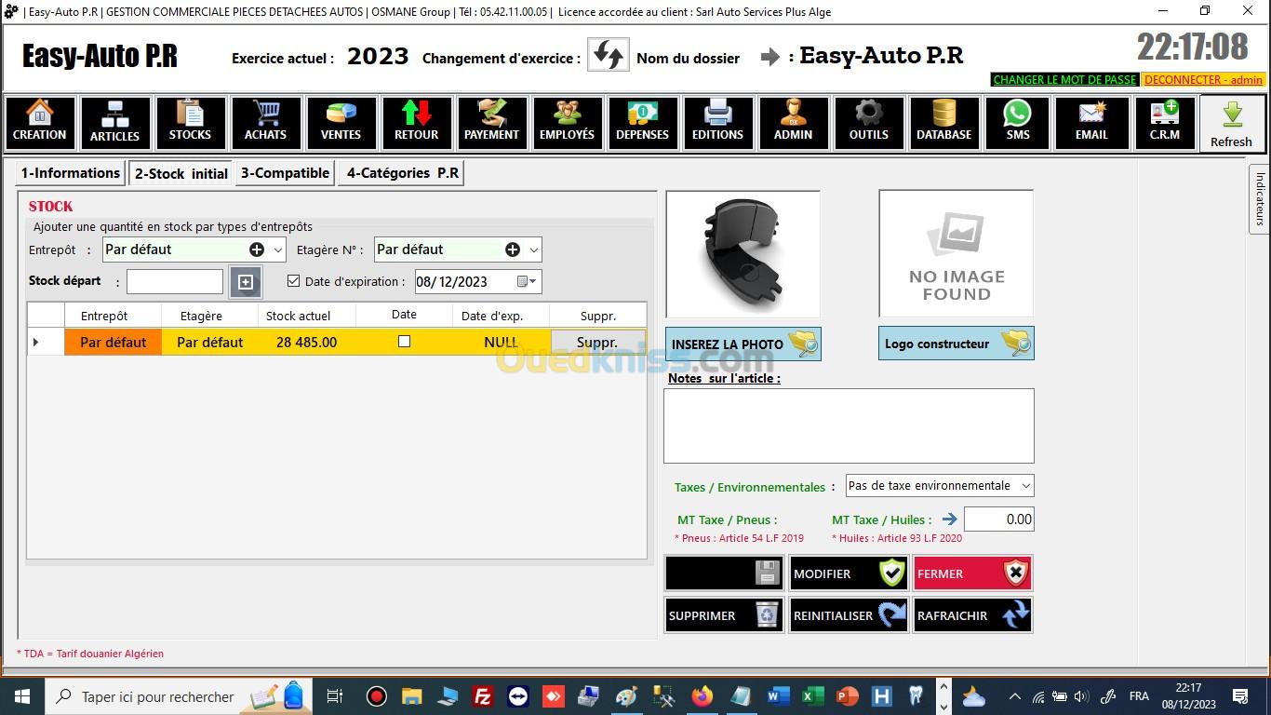Viewport: 1271px width, 715px height.
Task: Click the Stock départ input field
Action: (175, 281)
